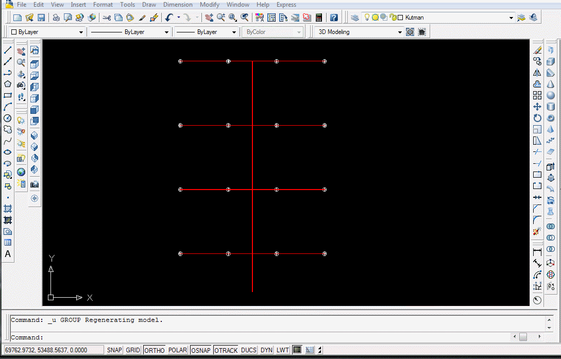Click the Help question mark button
561x359 pixels.
click(334, 17)
